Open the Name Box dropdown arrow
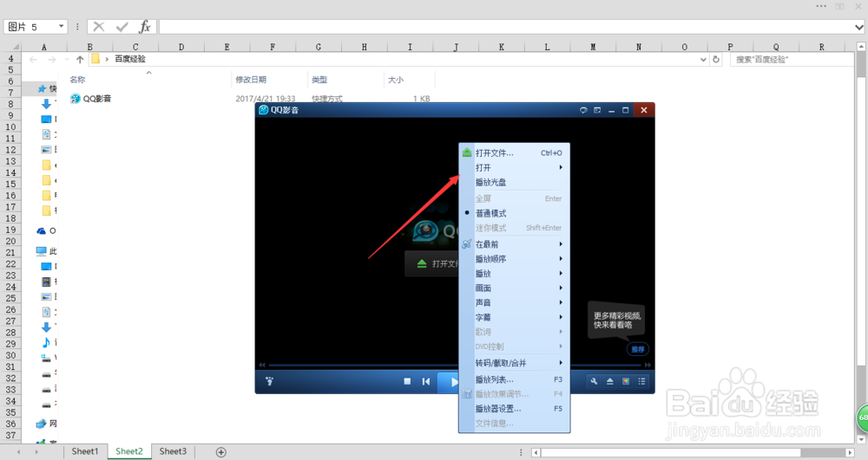 coord(62,27)
